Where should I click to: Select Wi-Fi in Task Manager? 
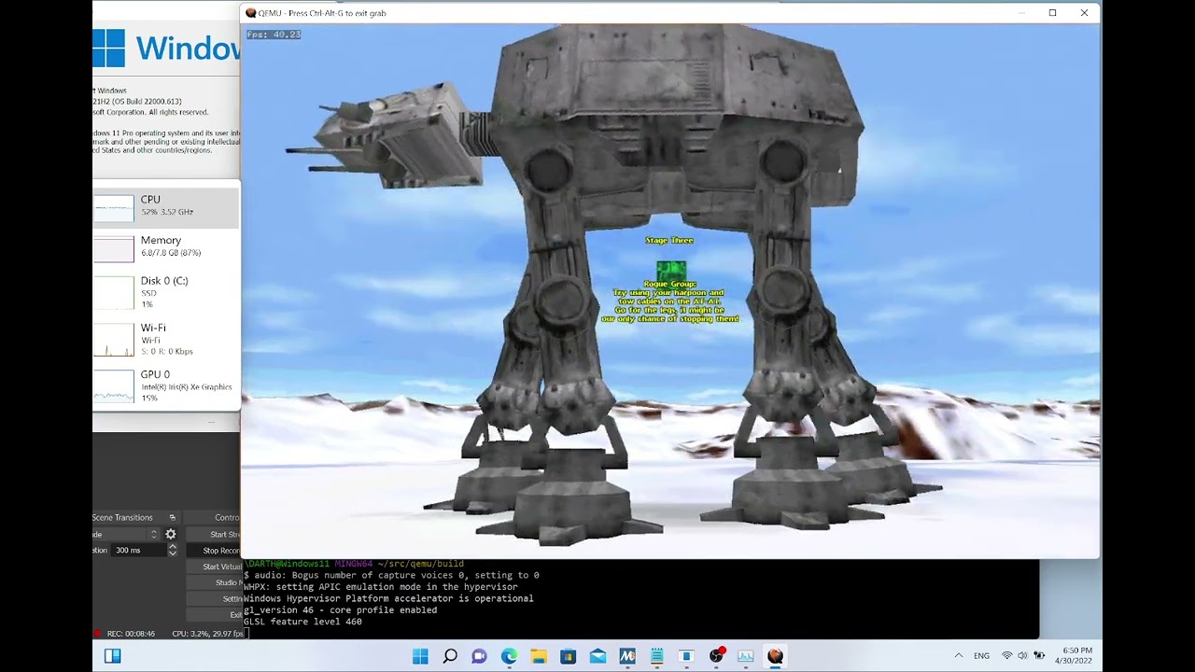pos(165,339)
